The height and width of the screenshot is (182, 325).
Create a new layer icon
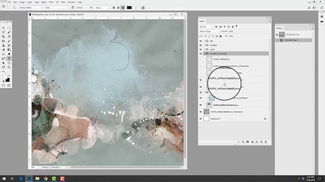(x=262, y=142)
